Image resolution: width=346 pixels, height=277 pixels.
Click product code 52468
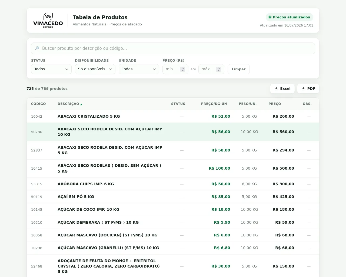pyautogui.click(x=36, y=266)
